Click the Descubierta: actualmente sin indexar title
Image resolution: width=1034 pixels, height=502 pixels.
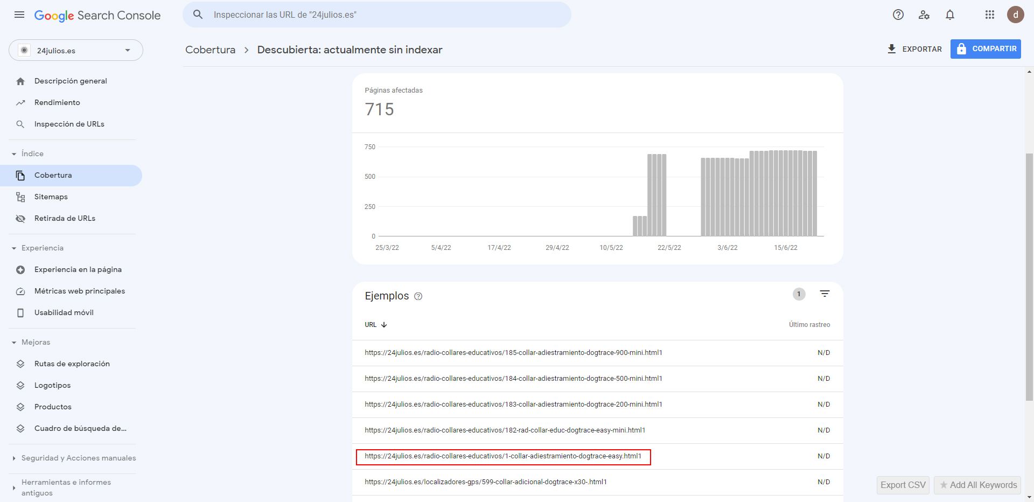click(x=350, y=50)
